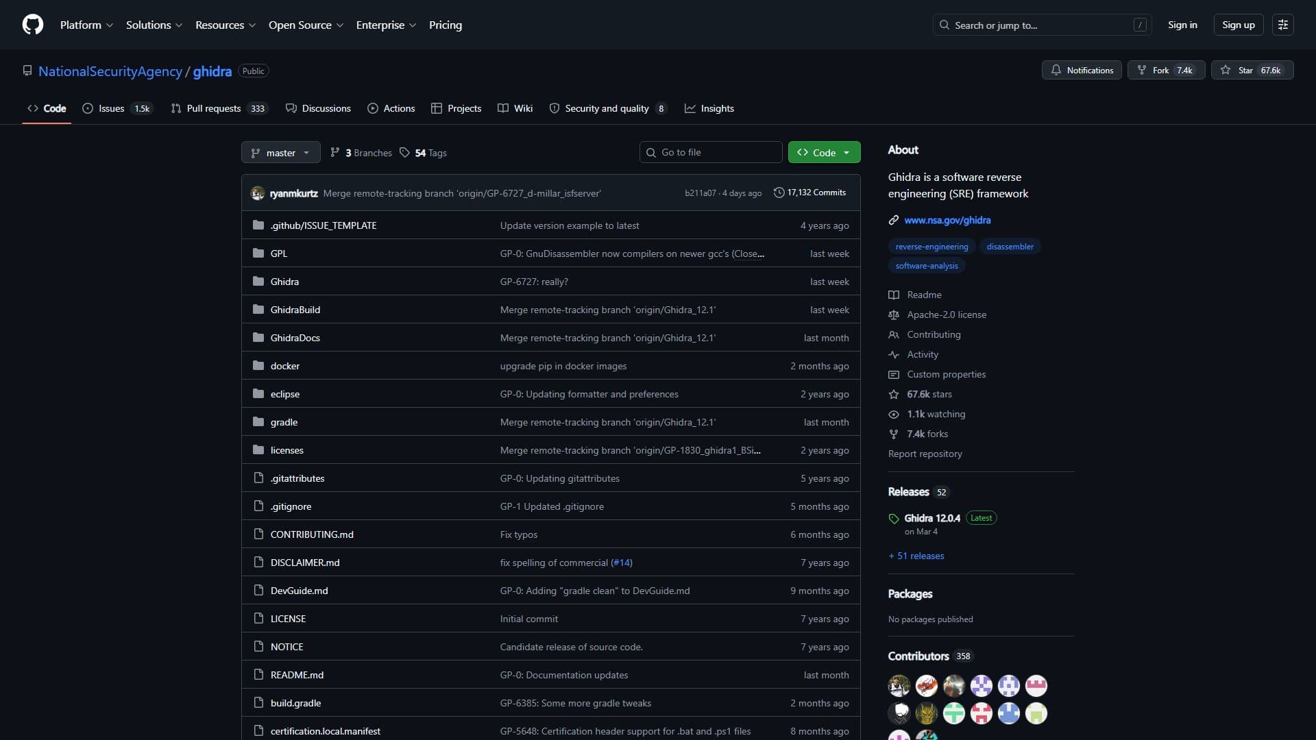The width and height of the screenshot is (1316, 740).
Task: Click the history clock icon beside 17,132 Commits
Action: click(779, 193)
